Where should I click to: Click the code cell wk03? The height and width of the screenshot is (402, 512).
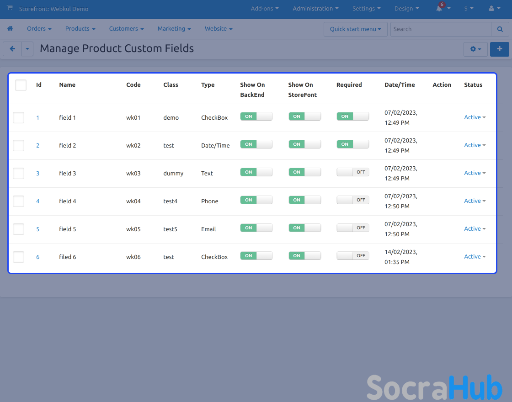(x=133, y=173)
